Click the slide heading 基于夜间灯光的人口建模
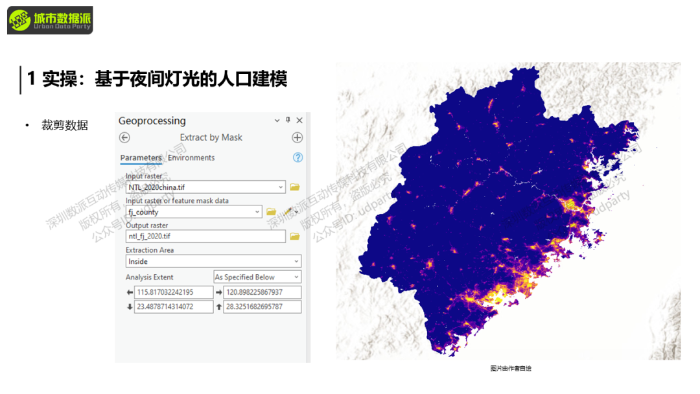 (191, 79)
